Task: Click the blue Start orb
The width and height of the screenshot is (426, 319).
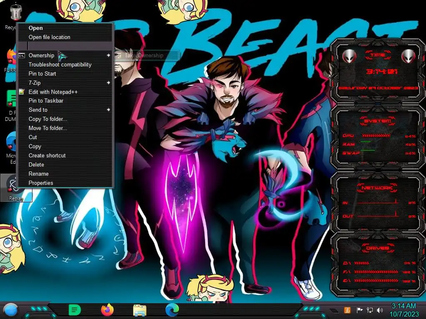Action: 11,310
